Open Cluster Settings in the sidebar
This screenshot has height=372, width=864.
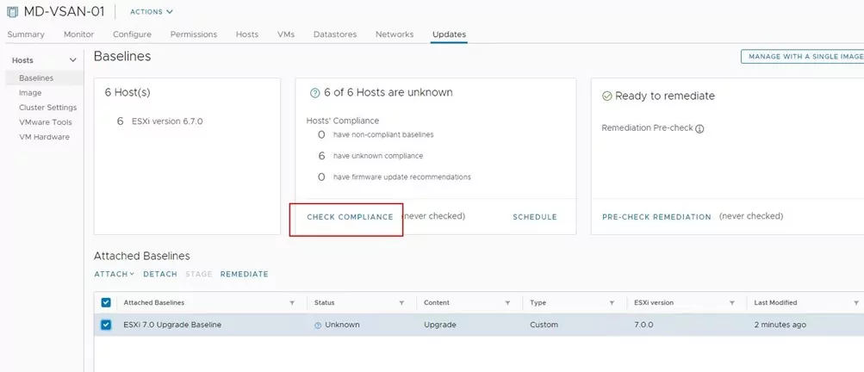48,108
